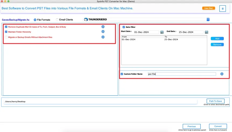
Task: Click the Remove date range button
Action: tap(217, 45)
